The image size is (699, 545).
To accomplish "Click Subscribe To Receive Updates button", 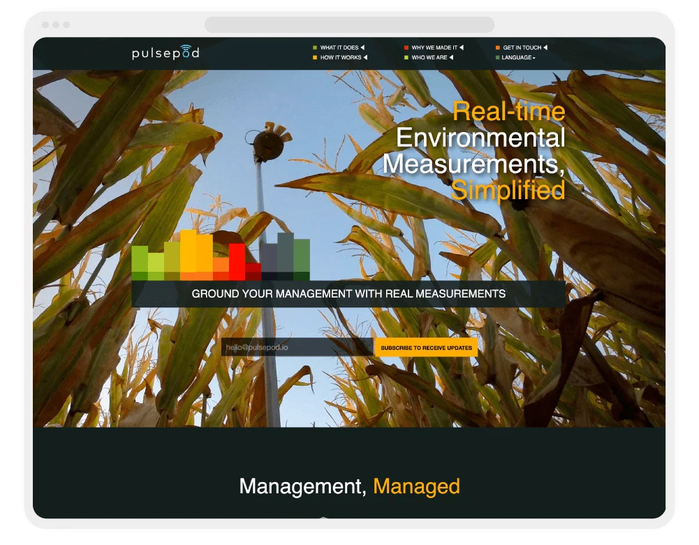I will click(426, 347).
